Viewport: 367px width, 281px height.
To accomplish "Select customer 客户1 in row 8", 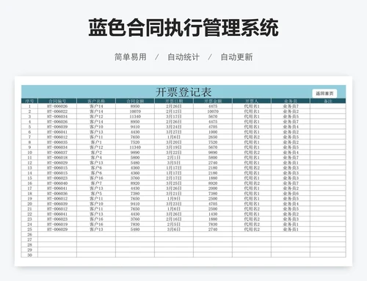I will 96,142.
